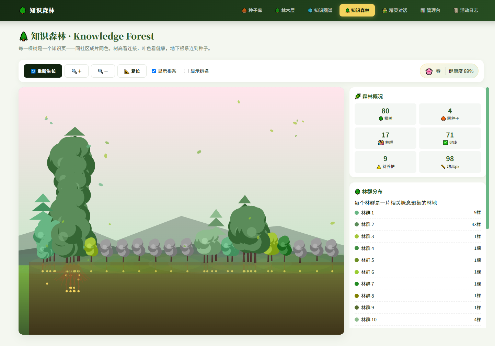Click the tallest tree in the forest

click(71, 192)
